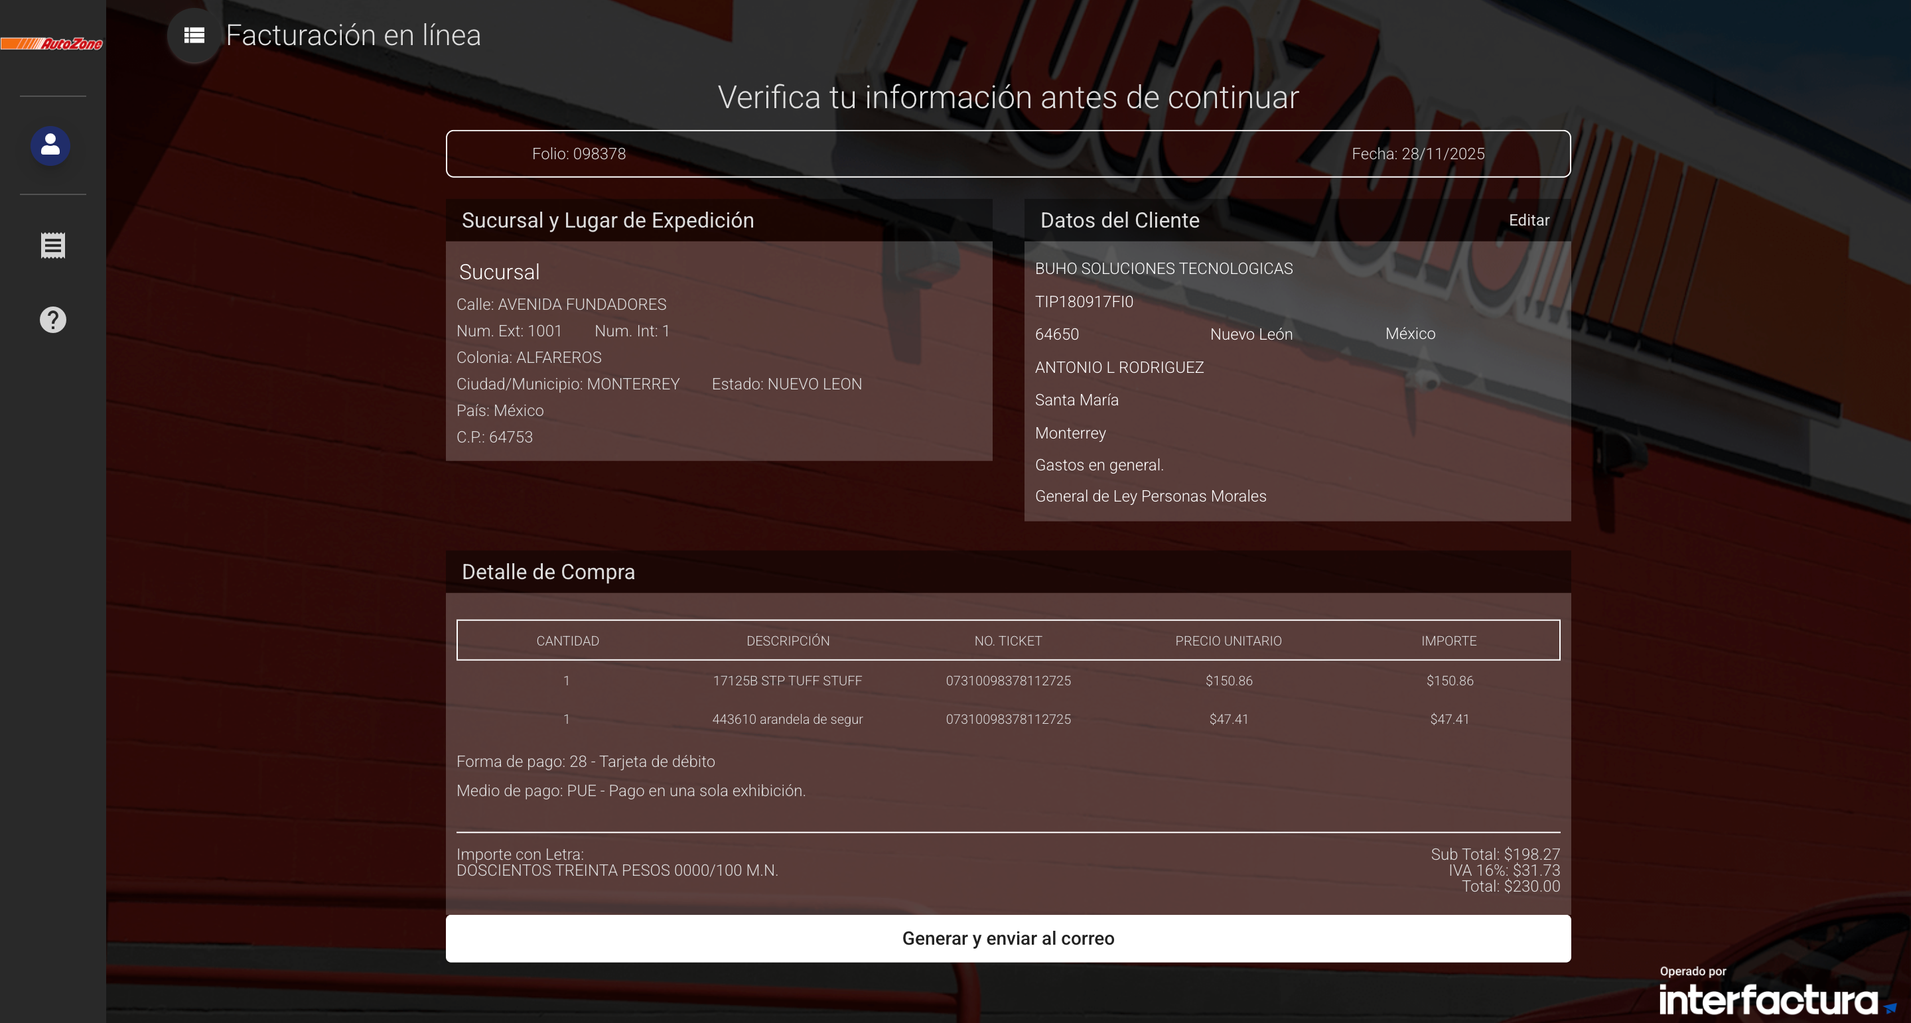Click Ciudad/Municipio: MONTERREY text

[x=567, y=384]
